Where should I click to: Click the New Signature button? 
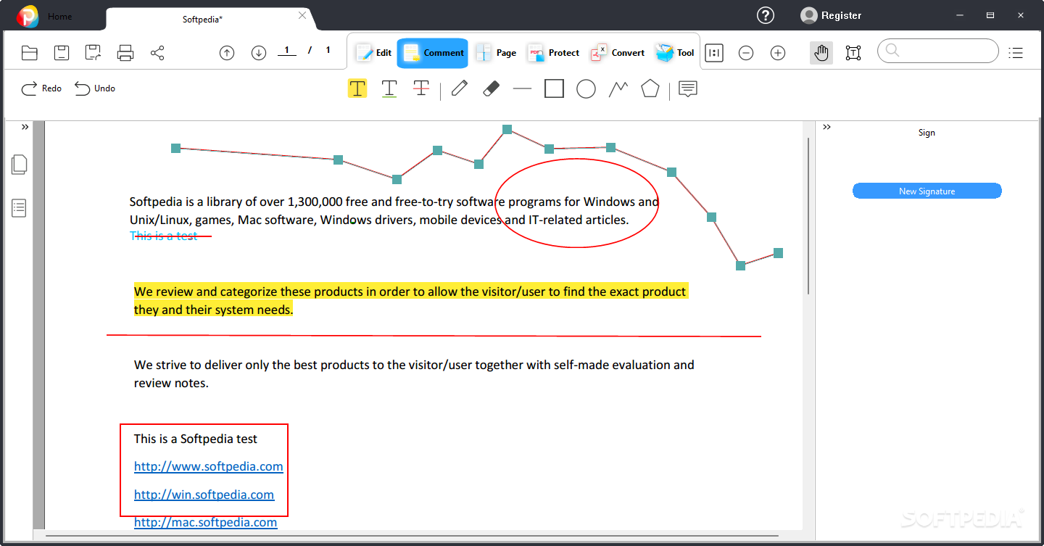927,191
